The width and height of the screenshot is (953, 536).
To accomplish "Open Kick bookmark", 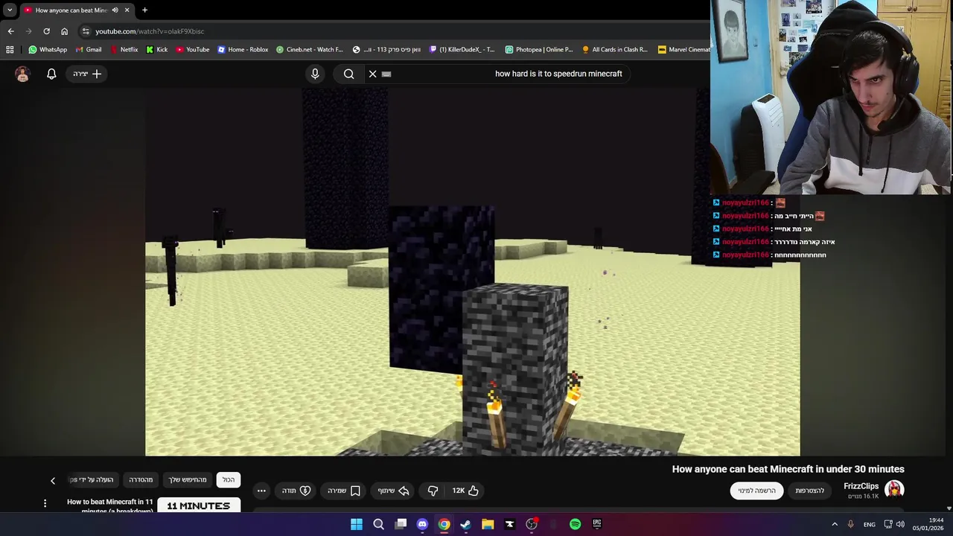I will tap(157, 49).
